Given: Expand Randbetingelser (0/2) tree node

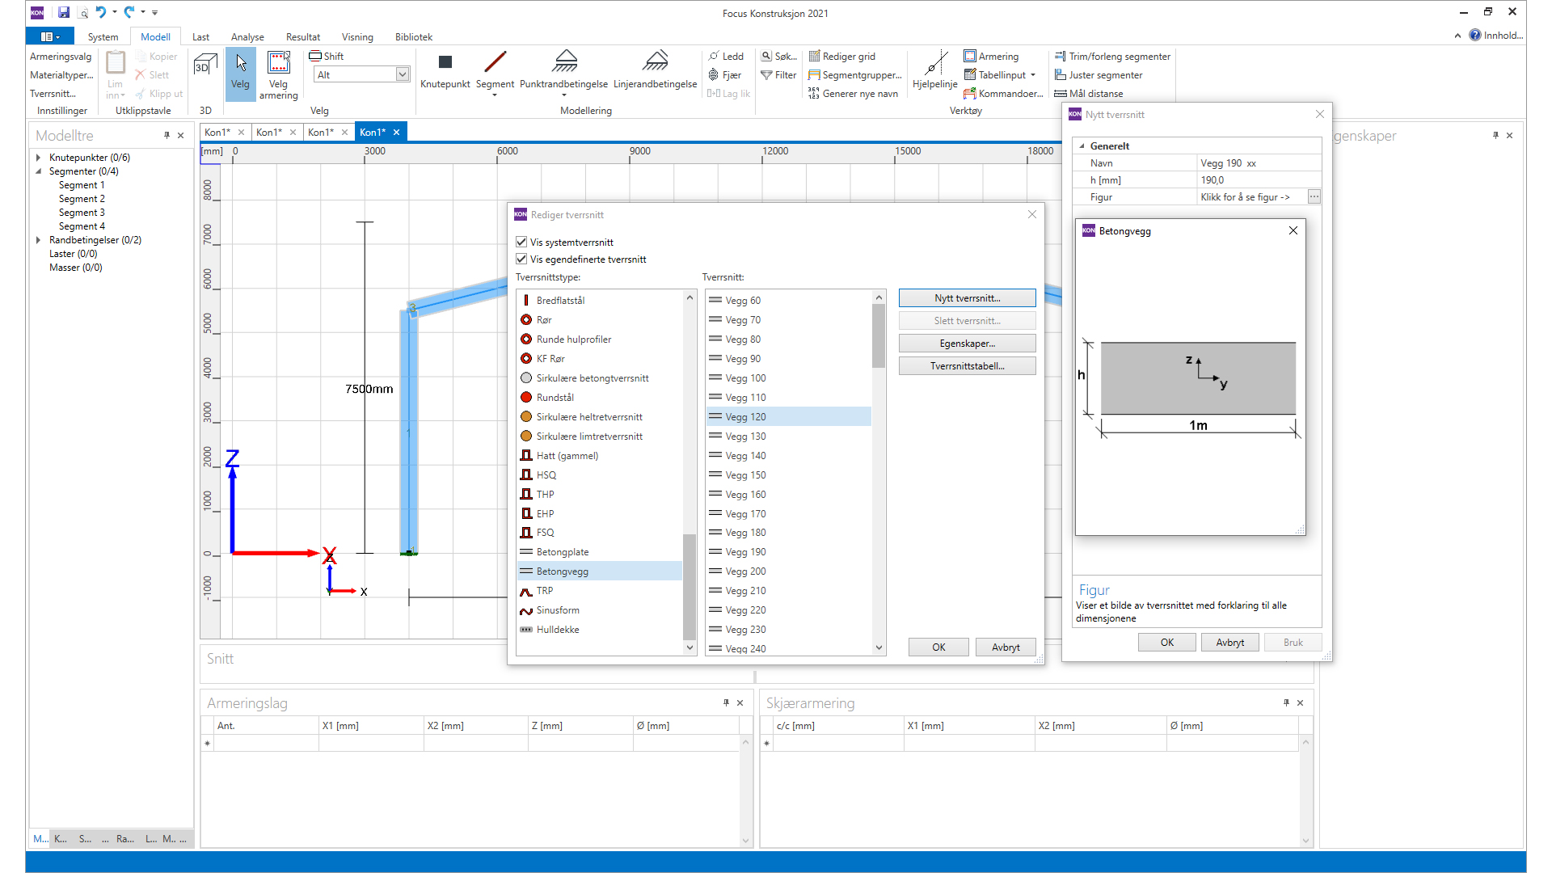Looking at the screenshot, I should pos(38,240).
